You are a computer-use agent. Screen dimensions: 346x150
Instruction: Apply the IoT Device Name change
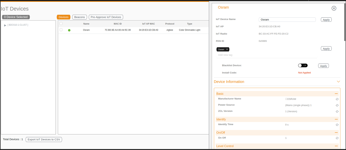pos(326,20)
